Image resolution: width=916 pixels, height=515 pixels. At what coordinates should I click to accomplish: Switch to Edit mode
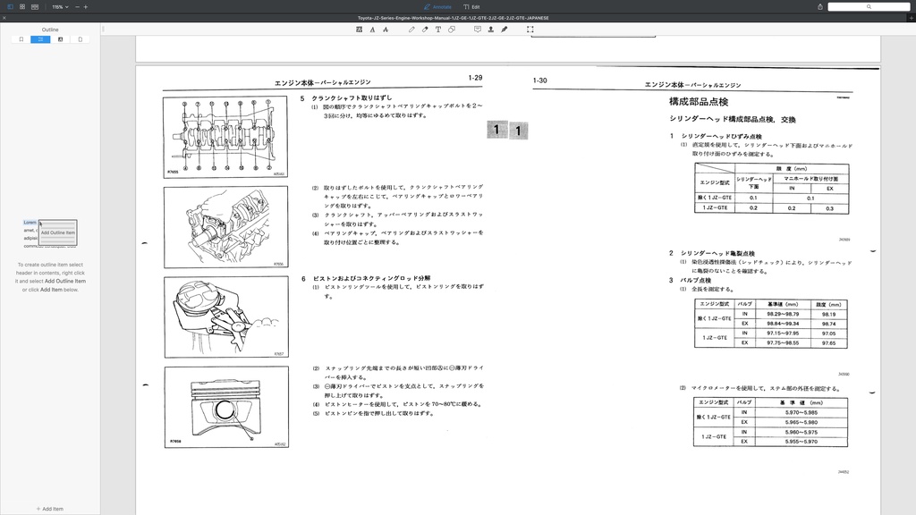(473, 7)
